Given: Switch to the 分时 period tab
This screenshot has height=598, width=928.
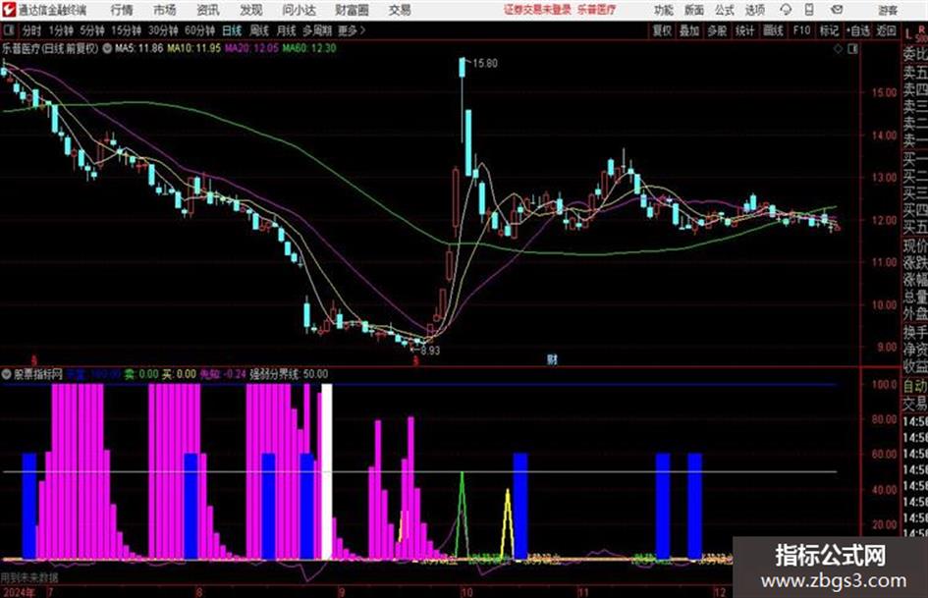Looking at the screenshot, I should point(31,30).
